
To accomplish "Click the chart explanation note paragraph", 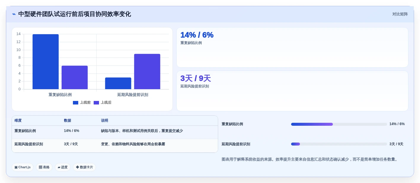I will [310, 159].
